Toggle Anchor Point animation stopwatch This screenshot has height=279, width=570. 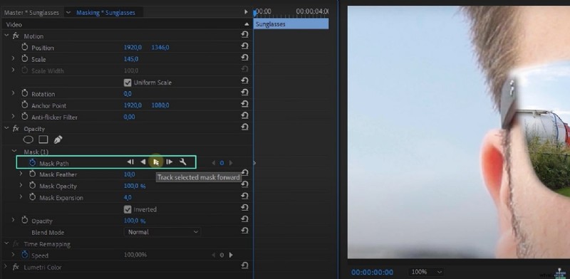(25, 105)
